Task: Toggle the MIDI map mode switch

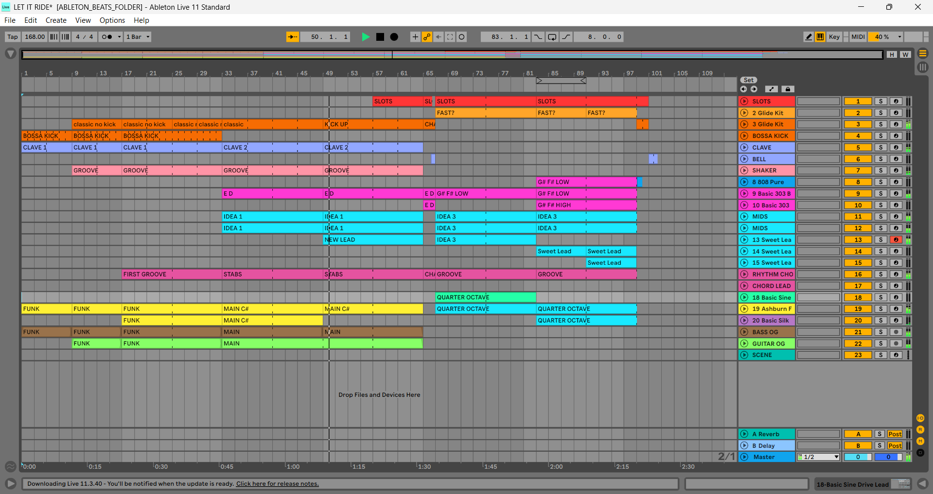Action: pyautogui.click(x=858, y=37)
